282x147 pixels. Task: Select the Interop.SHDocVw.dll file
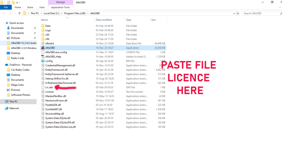[57, 79]
